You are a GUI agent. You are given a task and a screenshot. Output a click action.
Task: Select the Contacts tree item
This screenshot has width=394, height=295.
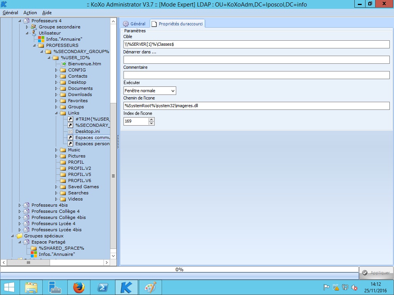(x=78, y=76)
